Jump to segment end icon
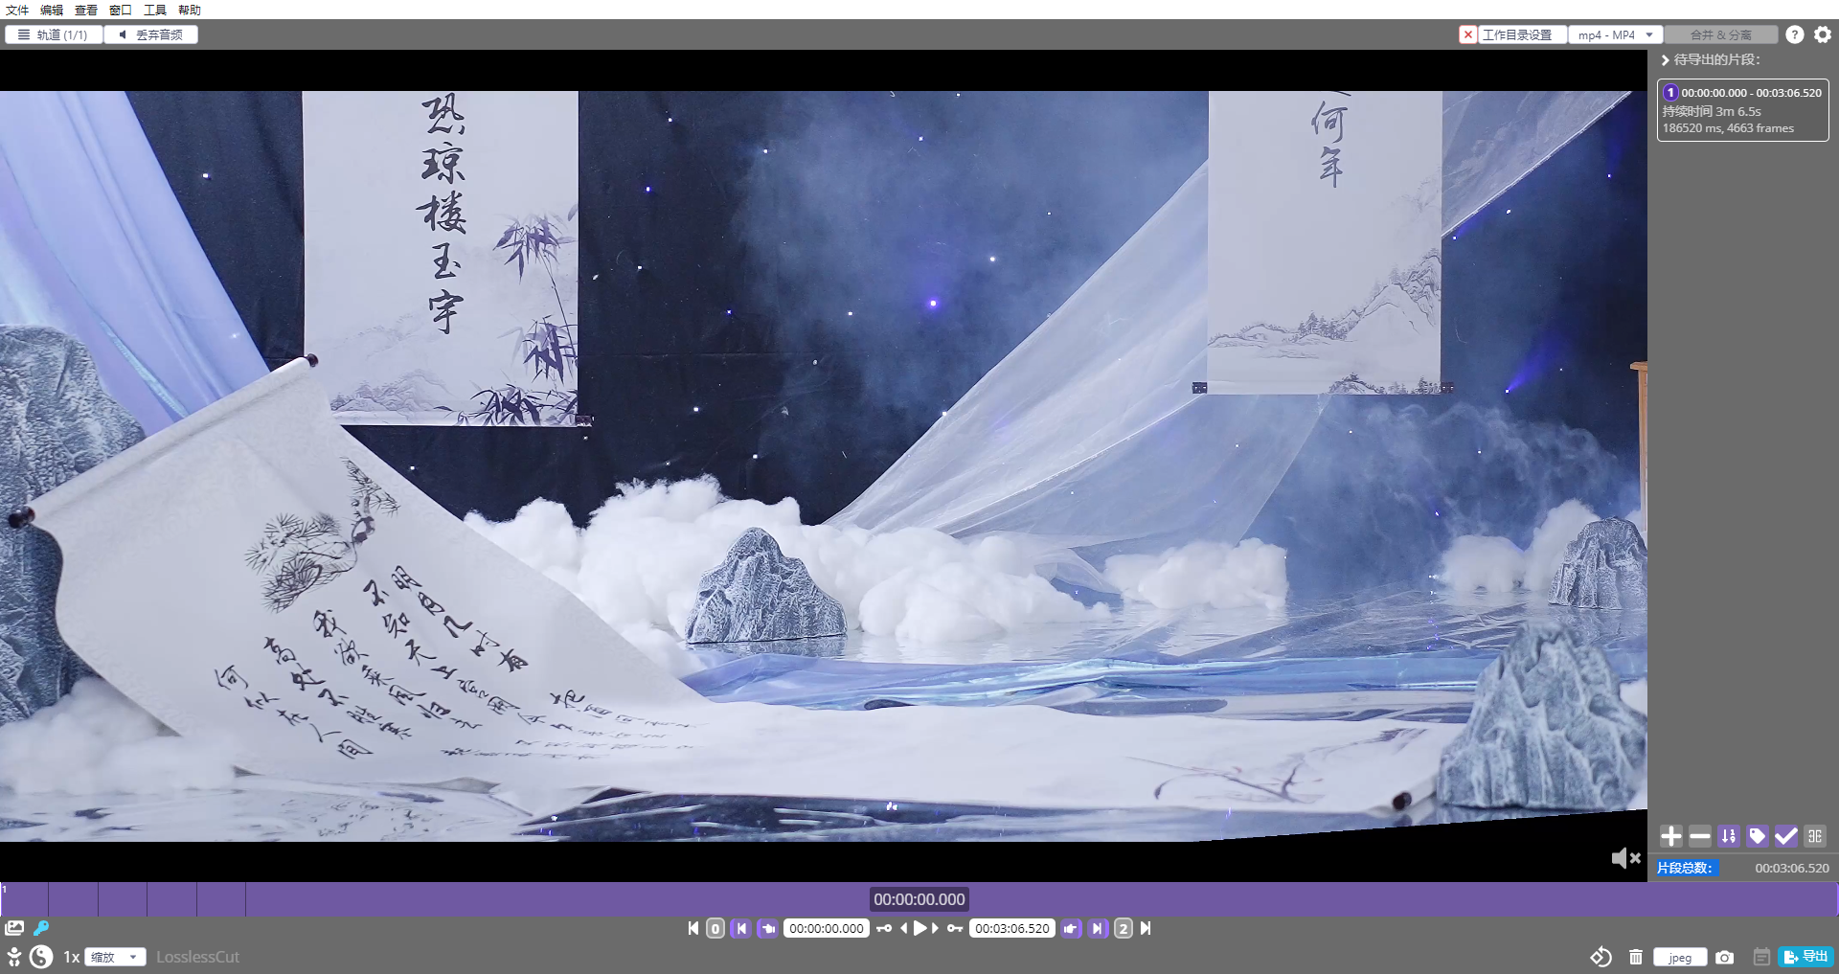 pos(1098,928)
